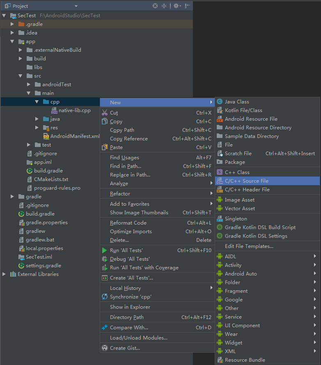Screen dimensions: 321x365
Task: Collapse the app module folder
Action: pyautogui.click(x=12, y=41)
